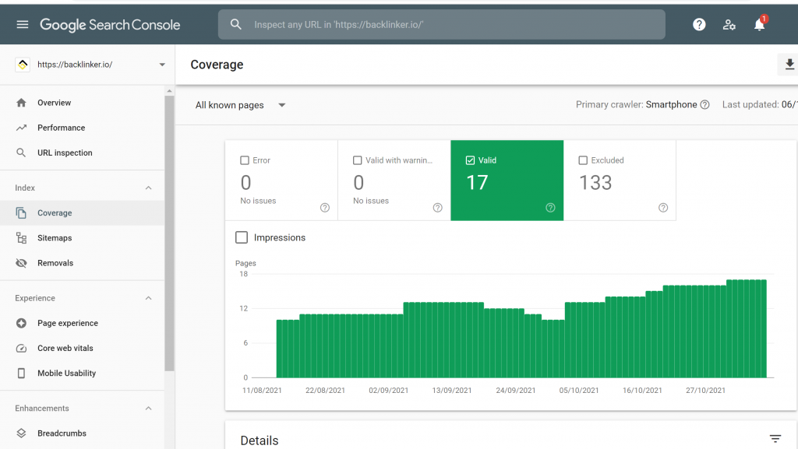Click the 11/08/2021 date label

[x=262, y=391]
